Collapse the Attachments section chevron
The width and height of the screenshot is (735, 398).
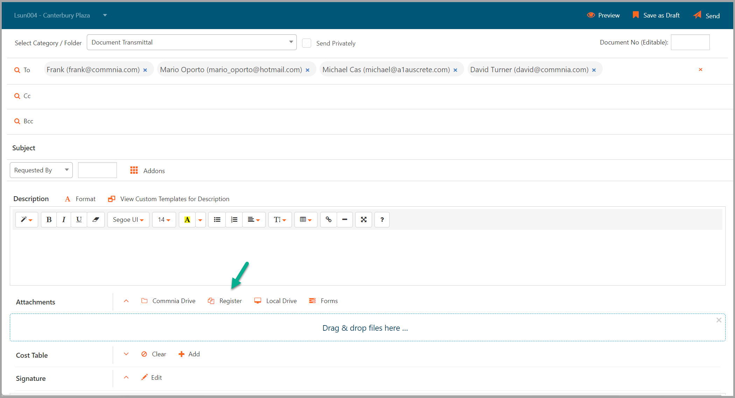tap(126, 301)
